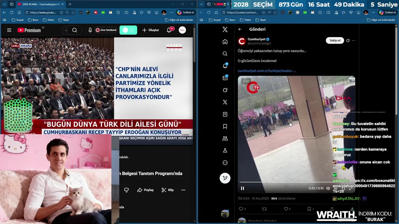This screenshot has width=399, height=224.
Task: Open the YouTube hamburger guide menu
Action: (x=9, y=30)
